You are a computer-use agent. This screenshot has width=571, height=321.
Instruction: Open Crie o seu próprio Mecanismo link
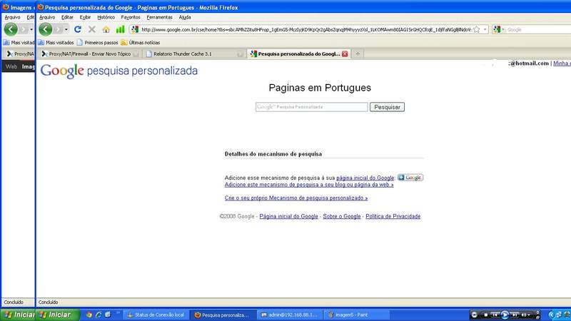point(296,198)
